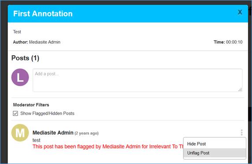The width and height of the screenshot is (252, 164).
Task: Click the Moderator Filters heading
Action: coord(31,105)
